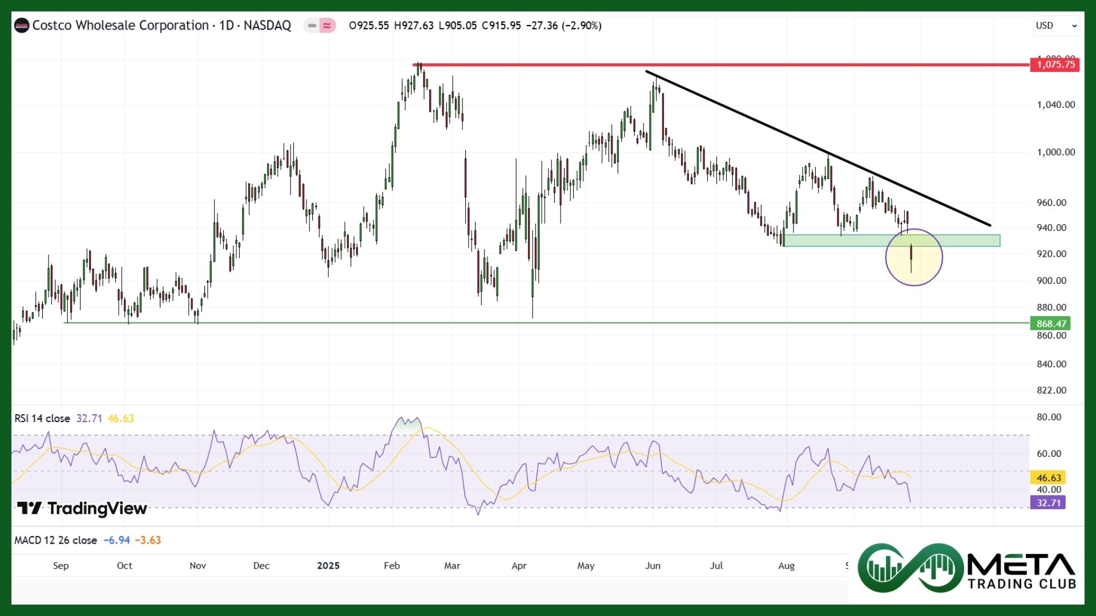Click the yellow 46.63 RSI value tag
This screenshot has height=616, width=1096.
[x=1048, y=478]
